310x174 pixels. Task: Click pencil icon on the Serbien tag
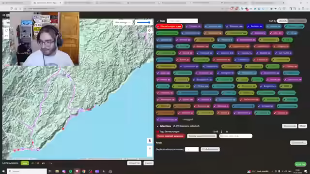(248, 26)
